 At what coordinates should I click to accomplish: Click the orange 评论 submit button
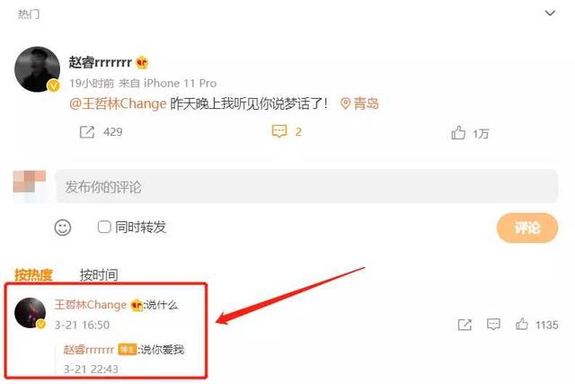coord(527,228)
